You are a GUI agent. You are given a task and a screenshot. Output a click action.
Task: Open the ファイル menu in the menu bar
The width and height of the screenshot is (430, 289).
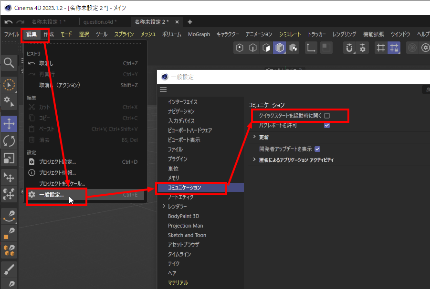[11, 34]
